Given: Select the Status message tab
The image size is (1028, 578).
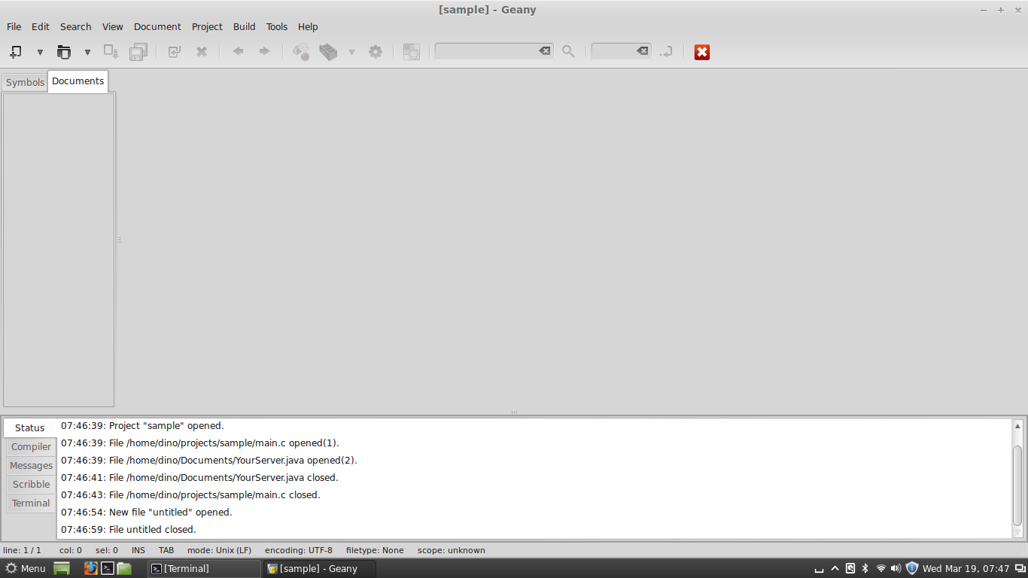Looking at the screenshot, I should (x=30, y=427).
